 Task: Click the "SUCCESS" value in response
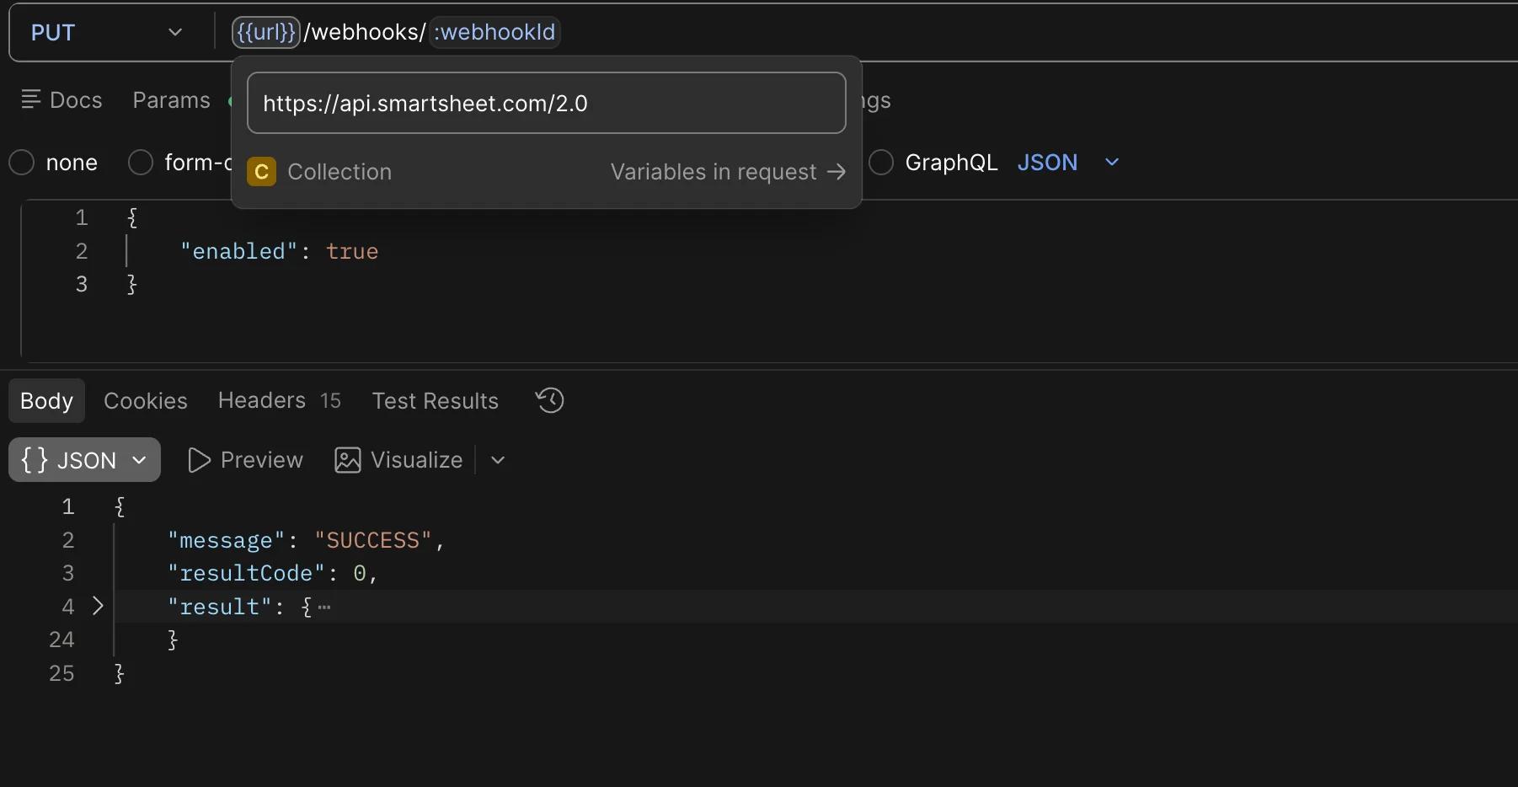click(x=372, y=540)
